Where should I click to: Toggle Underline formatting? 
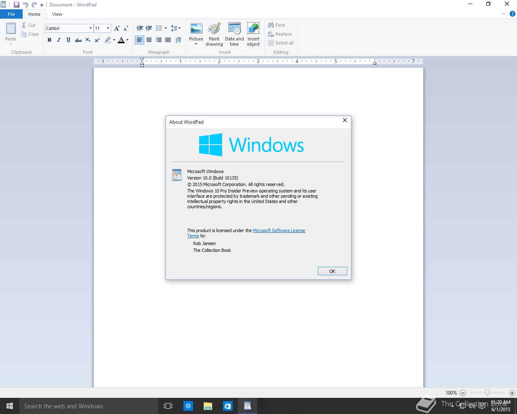(68, 40)
